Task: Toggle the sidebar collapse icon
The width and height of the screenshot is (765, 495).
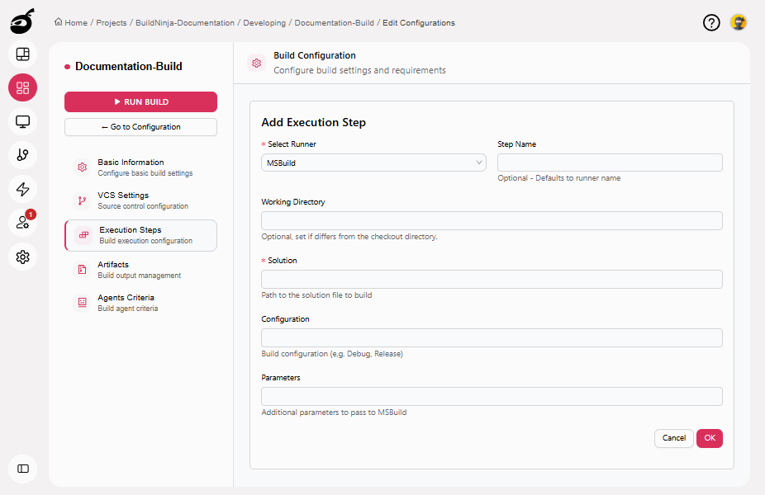Action: coord(23,469)
